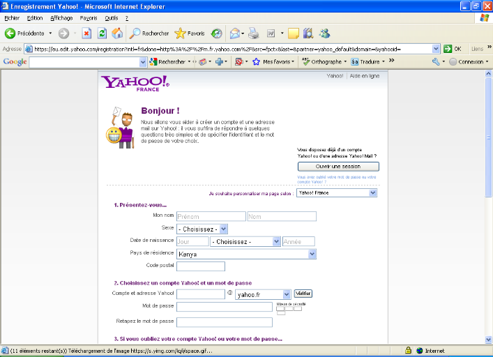Open the history icon next to Favoris
The height and width of the screenshot is (357, 493).
click(216, 33)
